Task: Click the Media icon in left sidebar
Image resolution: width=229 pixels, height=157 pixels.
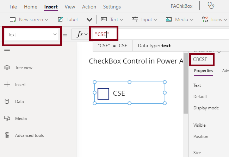Action: [7, 118]
